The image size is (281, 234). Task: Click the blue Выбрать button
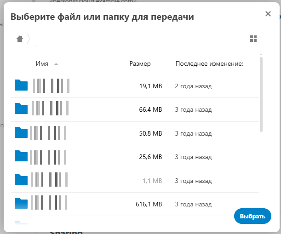pos(252,216)
